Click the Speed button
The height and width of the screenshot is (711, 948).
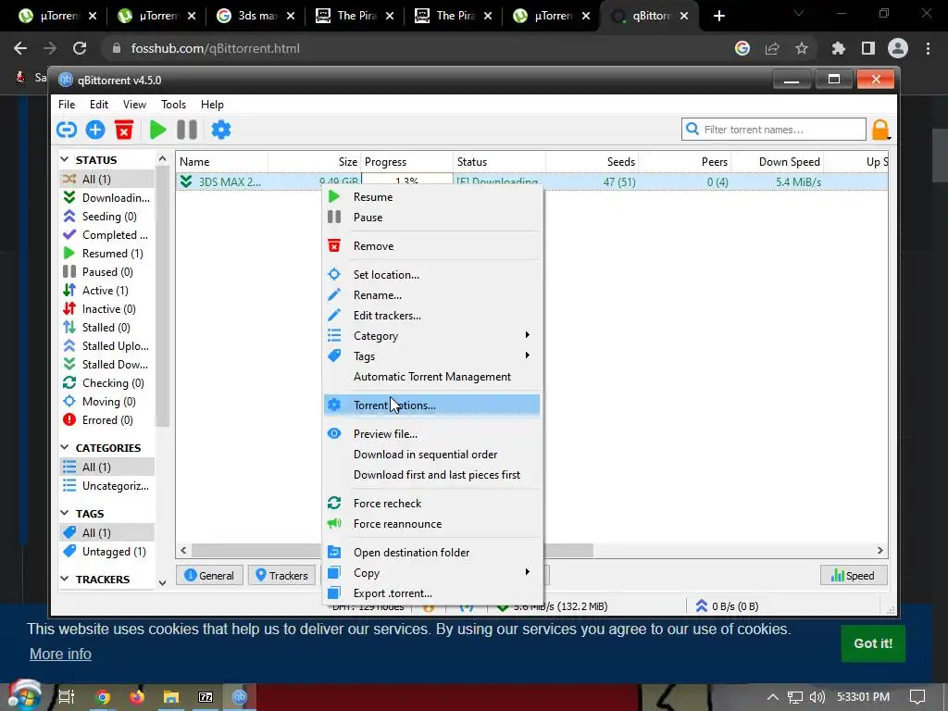[x=853, y=576]
